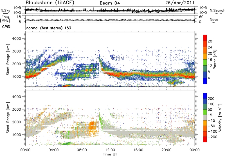Click the 'Slant Range [km]' label of power panel
225x156 pixels.
(x=8, y=59)
